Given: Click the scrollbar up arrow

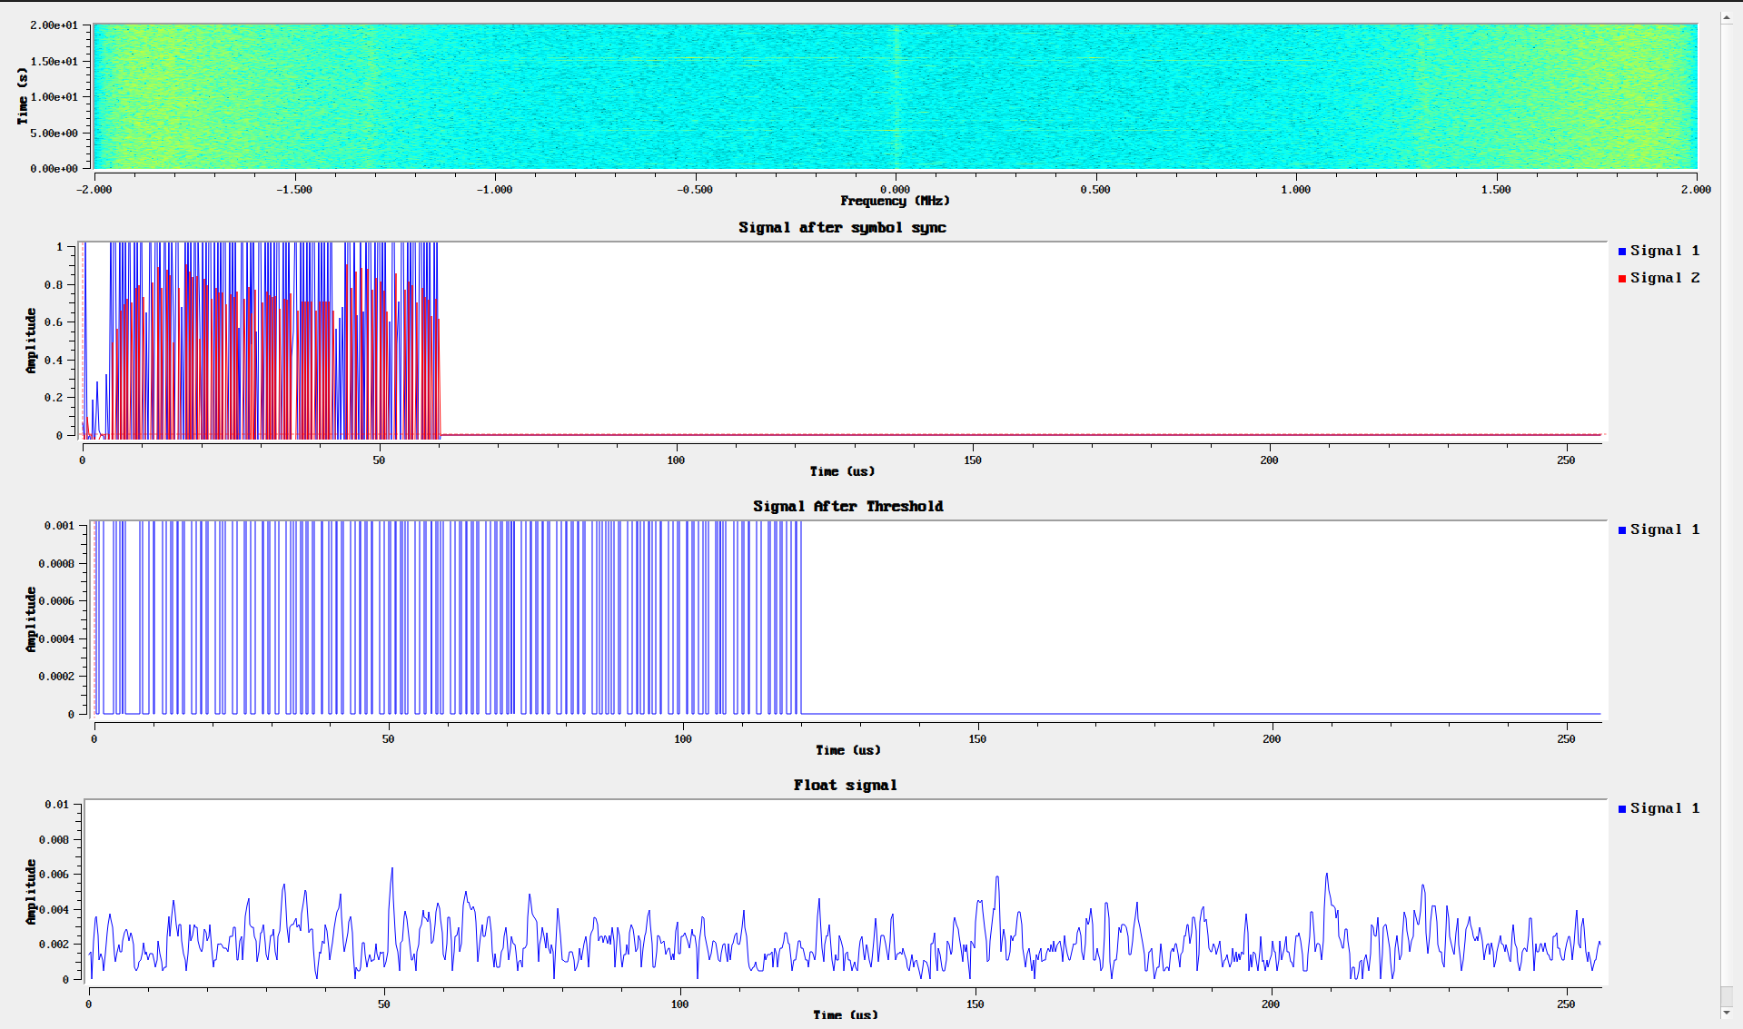Looking at the screenshot, I should point(1727,17).
